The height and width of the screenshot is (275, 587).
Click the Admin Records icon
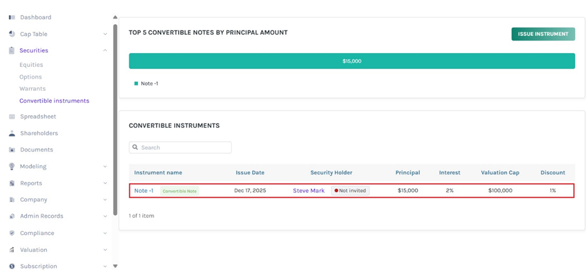tap(12, 216)
